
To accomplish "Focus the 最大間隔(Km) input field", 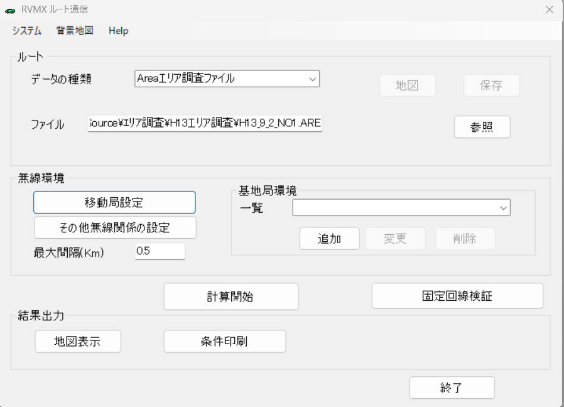I will pyautogui.click(x=160, y=252).
